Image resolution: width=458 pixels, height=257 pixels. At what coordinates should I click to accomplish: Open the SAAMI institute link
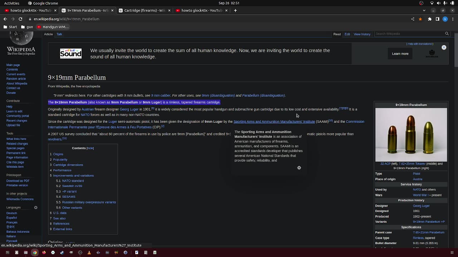coord(274,122)
